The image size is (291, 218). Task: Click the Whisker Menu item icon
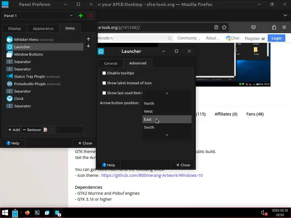(9, 39)
